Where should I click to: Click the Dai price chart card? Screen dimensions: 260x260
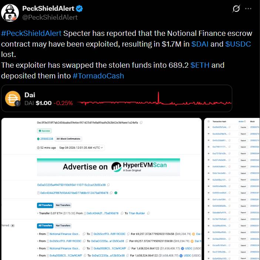click(117, 98)
